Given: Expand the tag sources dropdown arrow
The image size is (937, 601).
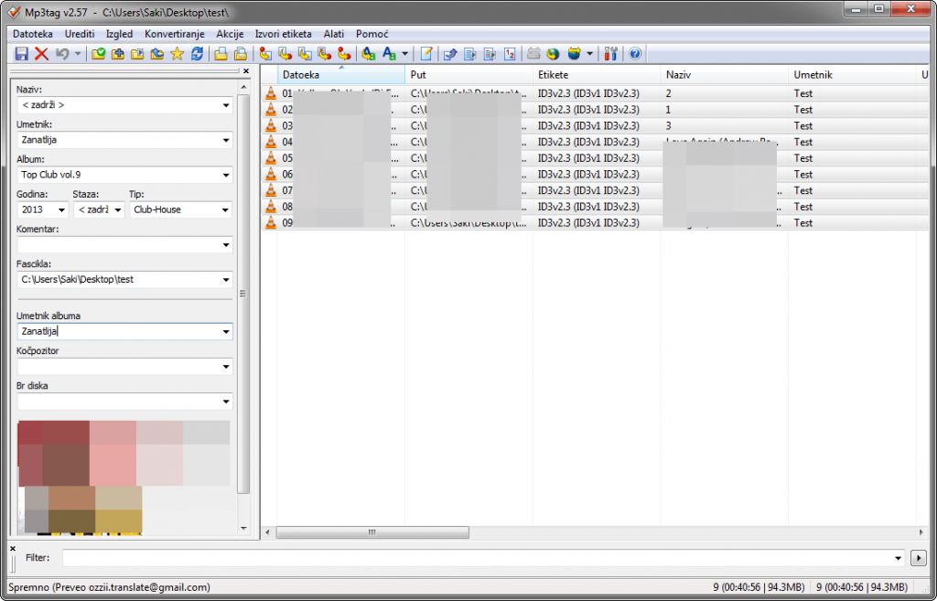Looking at the screenshot, I should [589, 54].
